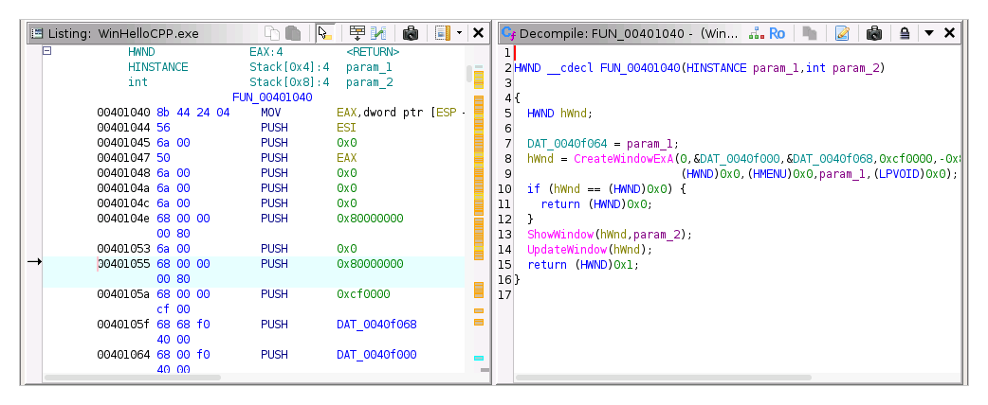This screenshot has height=405, width=988.
Task: Select 0x80000000 operand at 00401055
Action: (x=370, y=263)
